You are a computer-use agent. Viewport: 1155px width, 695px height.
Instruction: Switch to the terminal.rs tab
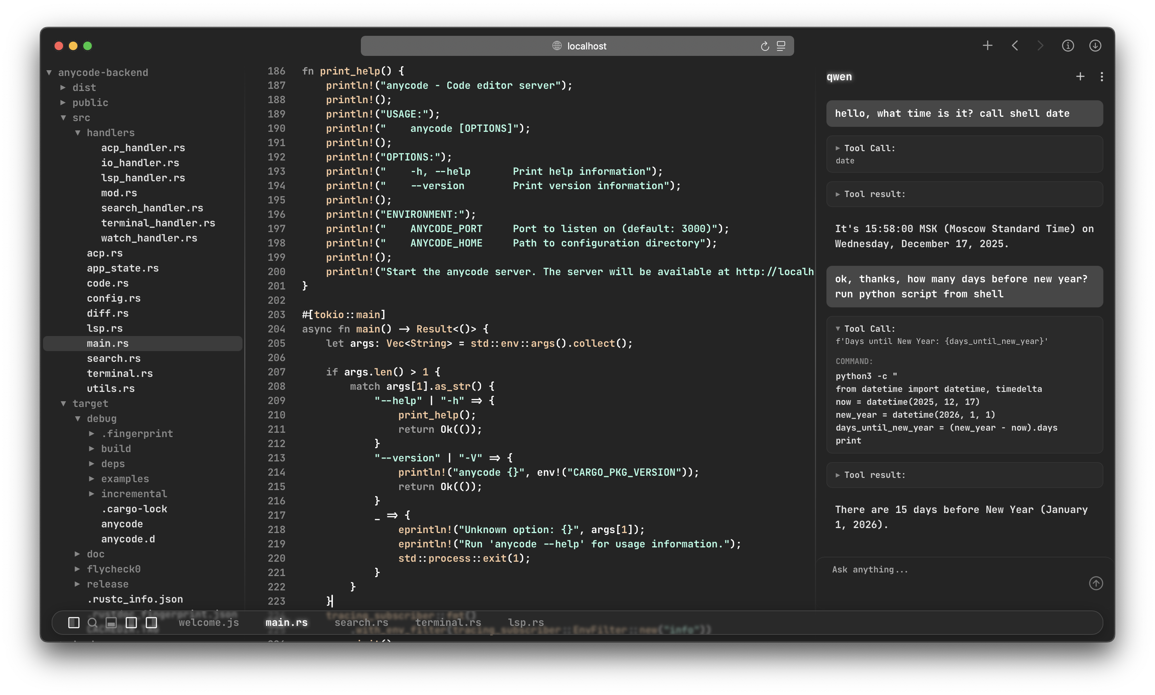448,623
